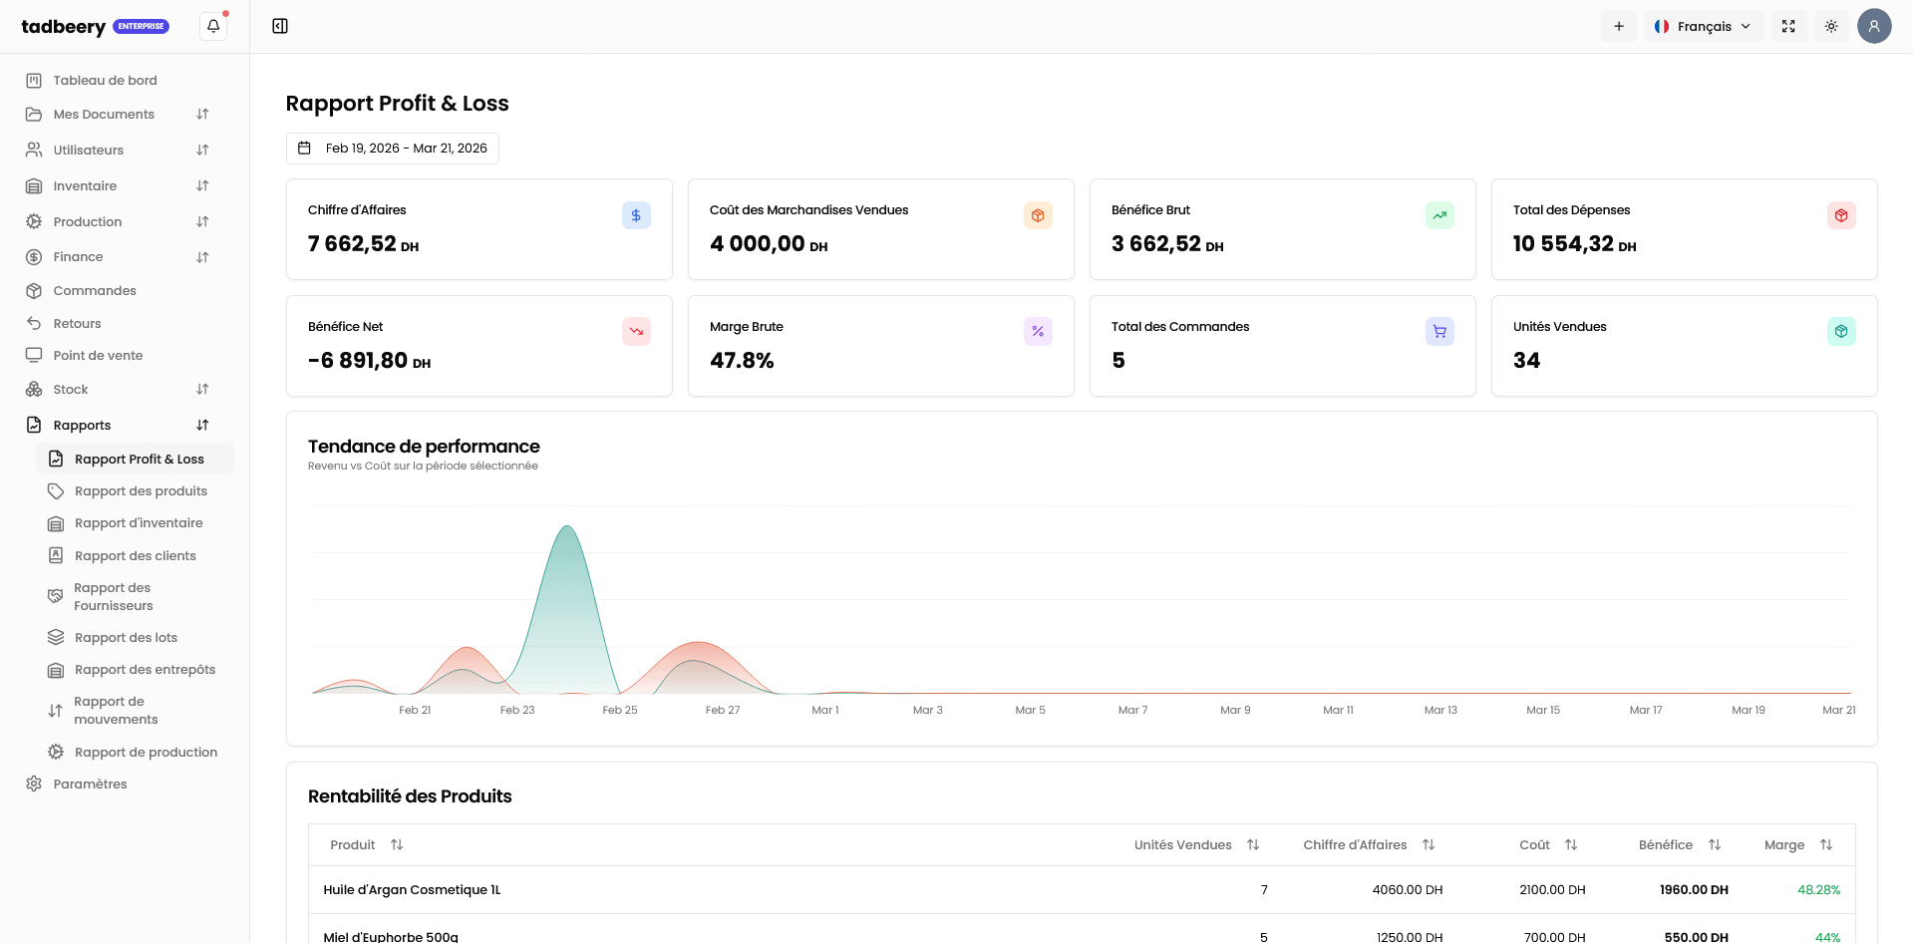Click the 1960.00 DH bénéfice value
Image resolution: width=1914 pixels, height=943 pixels.
tap(1694, 889)
